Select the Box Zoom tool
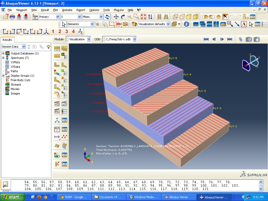This screenshot has width=268, height=201. (137, 16)
